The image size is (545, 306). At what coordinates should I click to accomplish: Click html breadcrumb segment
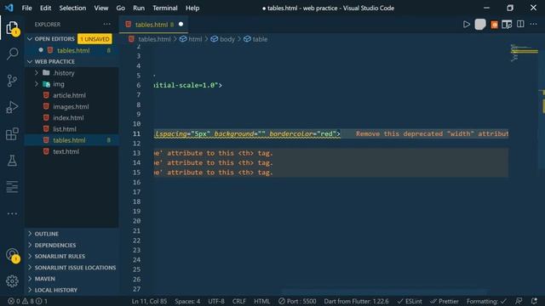[x=191, y=39]
